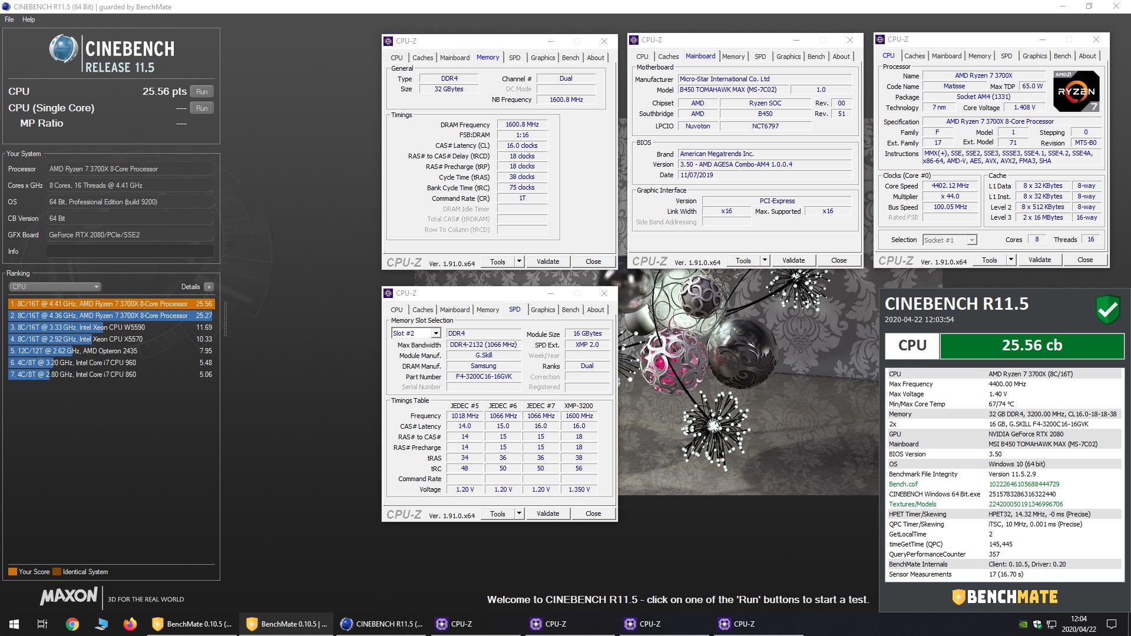Click the NVIDIA tray icon
Viewport: 1131px width, 636px height.
tap(1024, 624)
